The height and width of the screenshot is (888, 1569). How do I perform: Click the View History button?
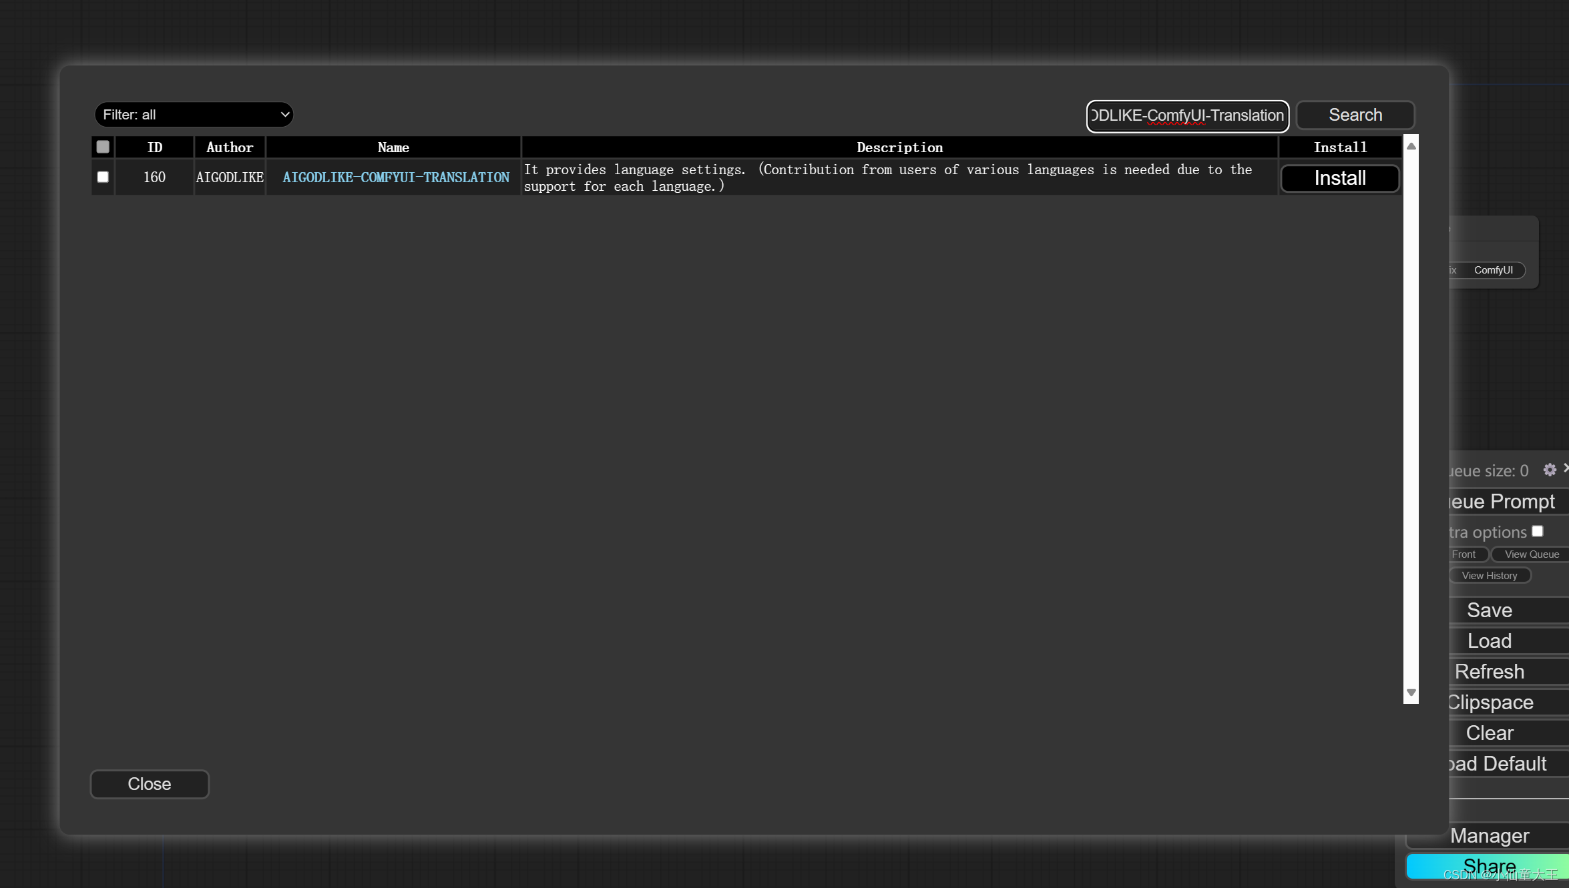coord(1490,575)
